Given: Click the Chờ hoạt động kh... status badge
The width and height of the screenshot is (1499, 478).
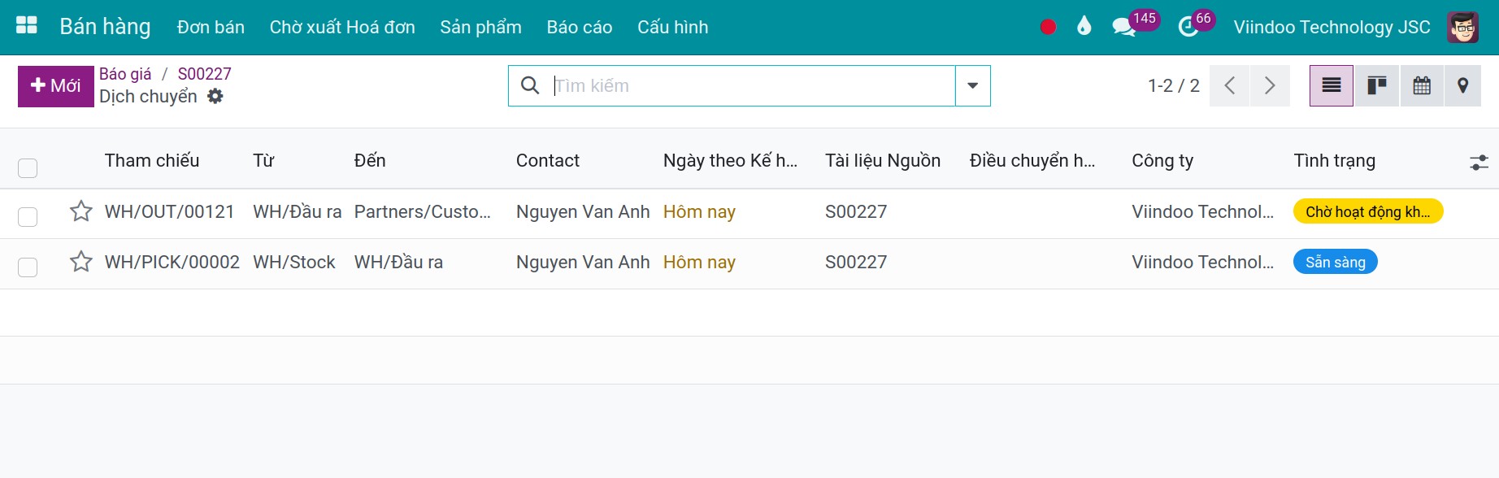Looking at the screenshot, I should pyautogui.click(x=1368, y=211).
